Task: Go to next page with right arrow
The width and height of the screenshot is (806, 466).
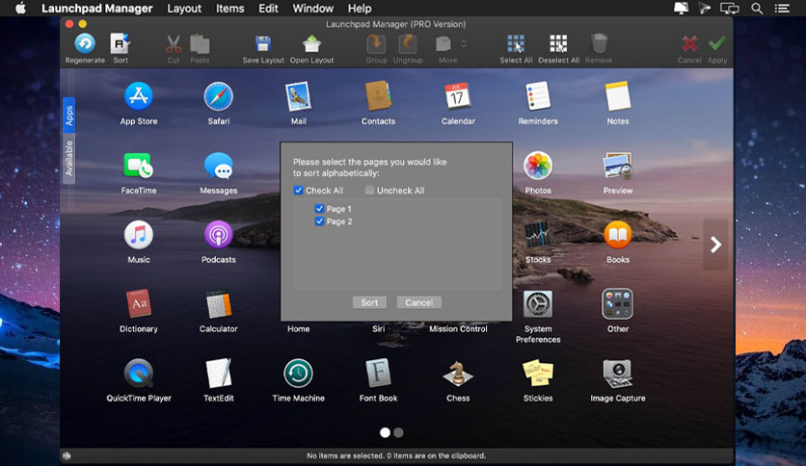Action: pyautogui.click(x=715, y=245)
